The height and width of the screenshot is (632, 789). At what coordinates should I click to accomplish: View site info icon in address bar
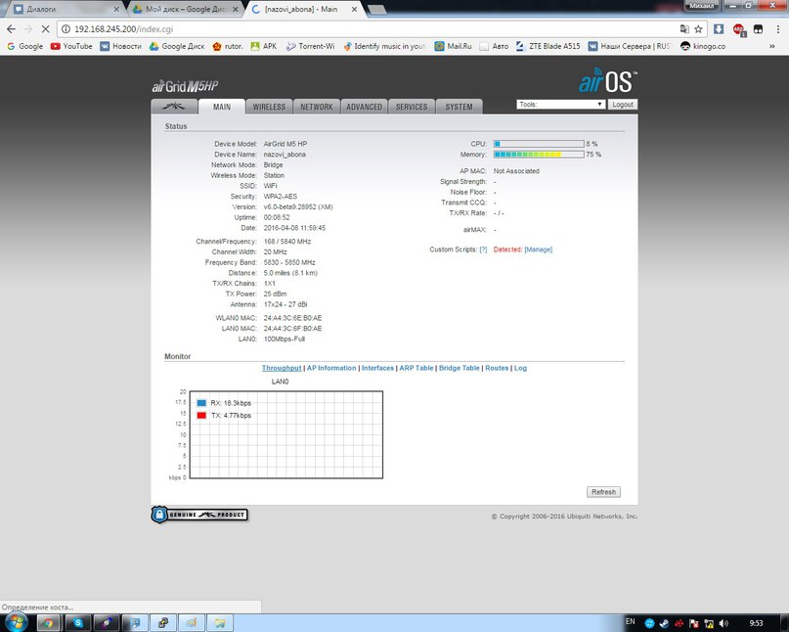[x=66, y=29]
